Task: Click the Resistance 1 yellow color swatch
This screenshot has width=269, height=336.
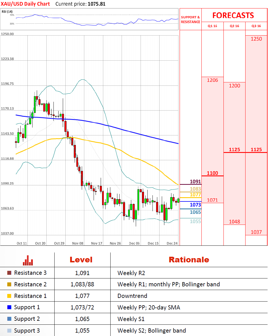Action: [x=9, y=296]
